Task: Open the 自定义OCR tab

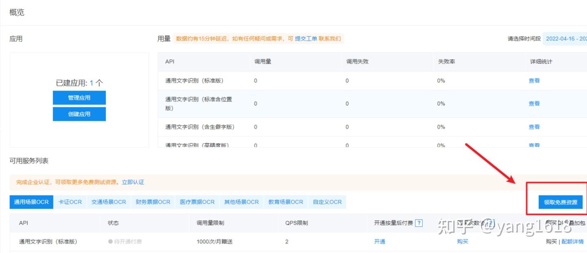Action: [327, 202]
